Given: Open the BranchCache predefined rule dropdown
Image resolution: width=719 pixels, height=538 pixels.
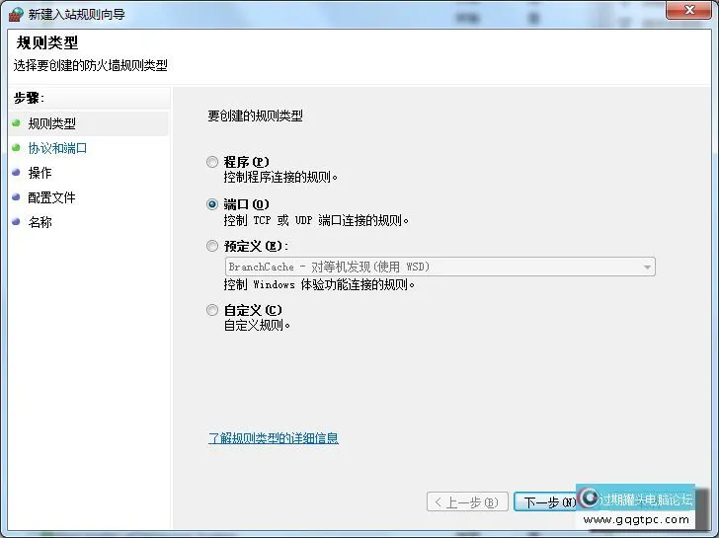Looking at the screenshot, I should coord(439,267).
